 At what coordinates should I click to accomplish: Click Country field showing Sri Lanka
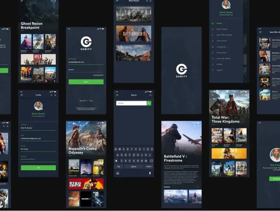[x=38, y=148]
